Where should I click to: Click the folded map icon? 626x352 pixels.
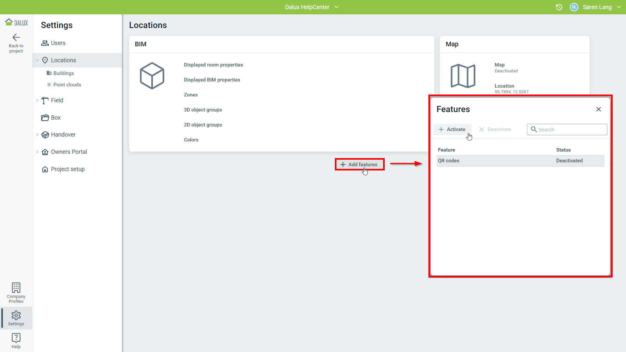tap(463, 76)
